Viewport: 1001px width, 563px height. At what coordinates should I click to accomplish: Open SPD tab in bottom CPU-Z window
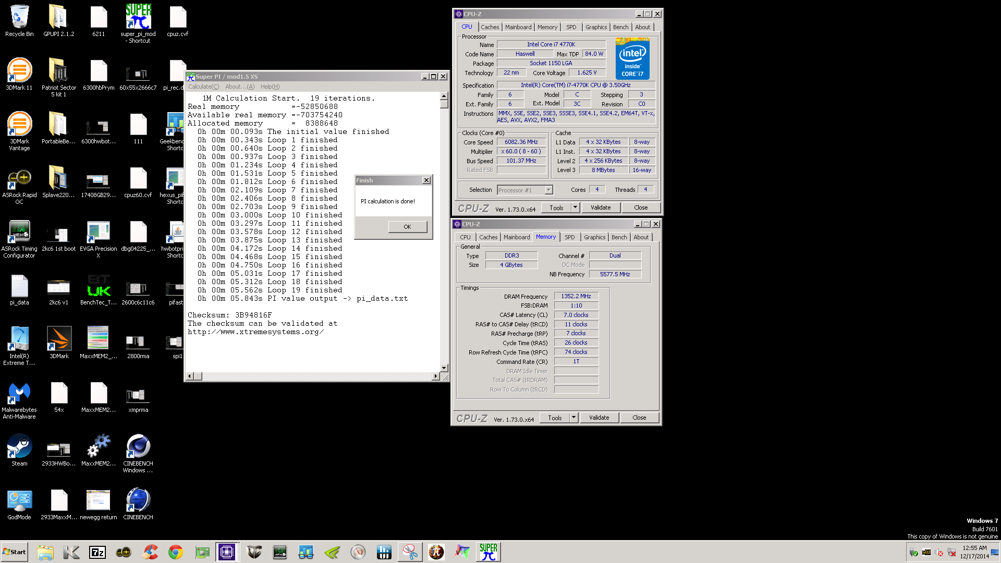[x=570, y=237]
